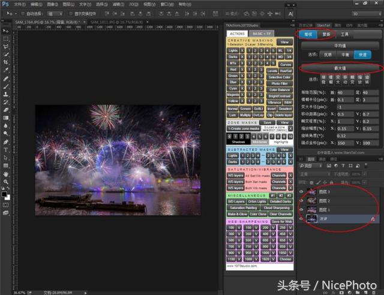Select the Crop tool

pos(5,62)
